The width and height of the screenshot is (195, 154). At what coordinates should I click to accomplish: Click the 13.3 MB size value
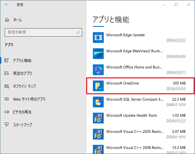(179, 148)
